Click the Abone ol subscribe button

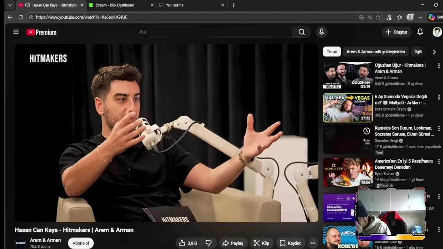81,243
